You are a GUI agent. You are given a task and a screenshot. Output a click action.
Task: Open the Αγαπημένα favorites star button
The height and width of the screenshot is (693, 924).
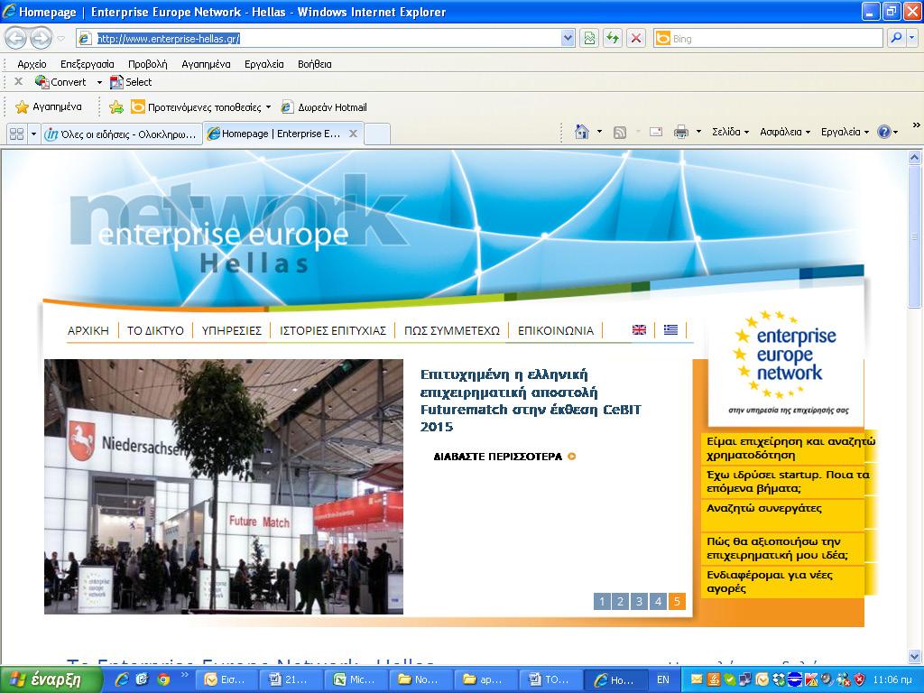tap(49, 106)
